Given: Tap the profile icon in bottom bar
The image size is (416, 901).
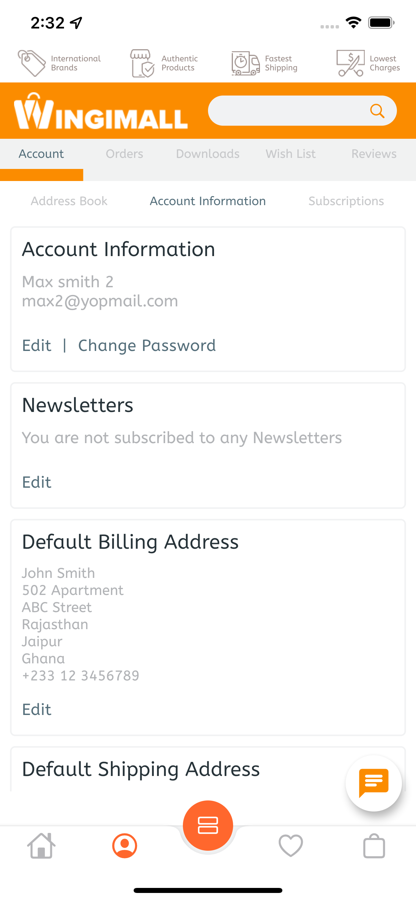Looking at the screenshot, I should (125, 846).
